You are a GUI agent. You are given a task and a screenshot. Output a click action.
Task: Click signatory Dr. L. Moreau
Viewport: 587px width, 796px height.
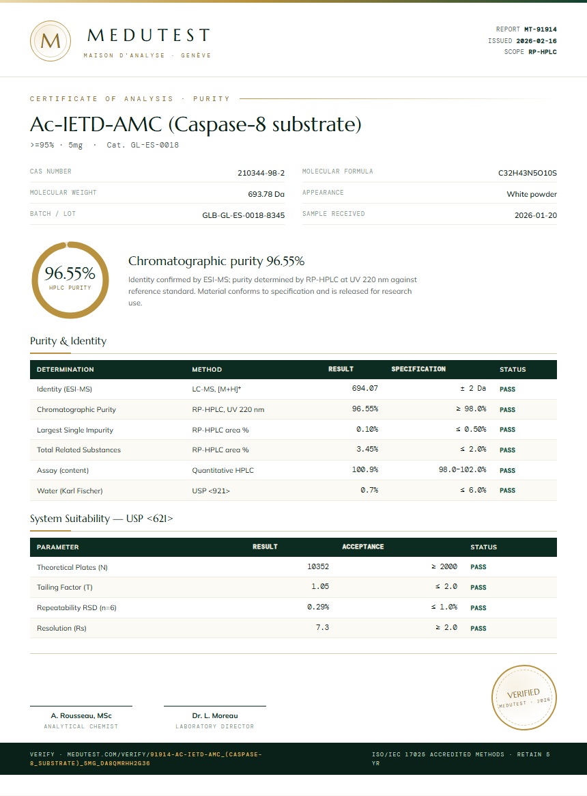[215, 716]
